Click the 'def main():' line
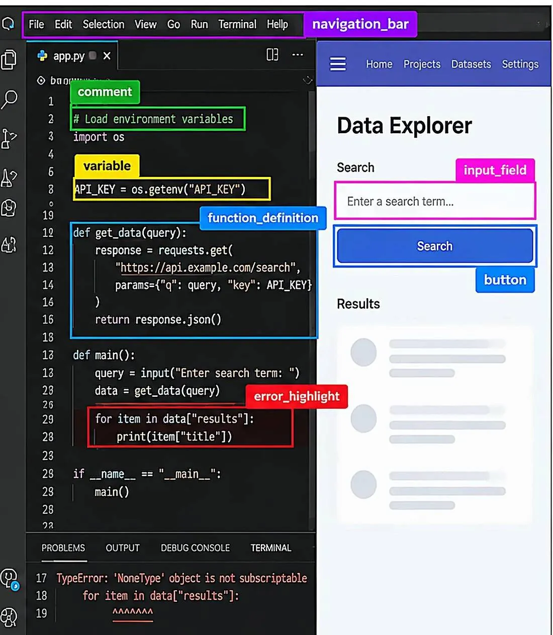The height and width of the screenshot is (635, 553). click(x=104, y=355)
